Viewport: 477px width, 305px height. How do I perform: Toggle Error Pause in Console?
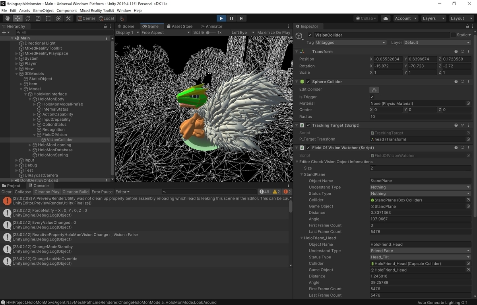(102, 192)
